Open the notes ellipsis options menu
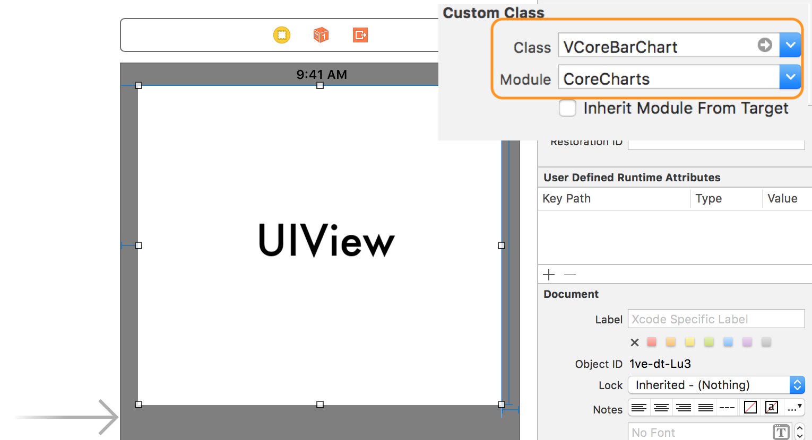 [794, 408]
